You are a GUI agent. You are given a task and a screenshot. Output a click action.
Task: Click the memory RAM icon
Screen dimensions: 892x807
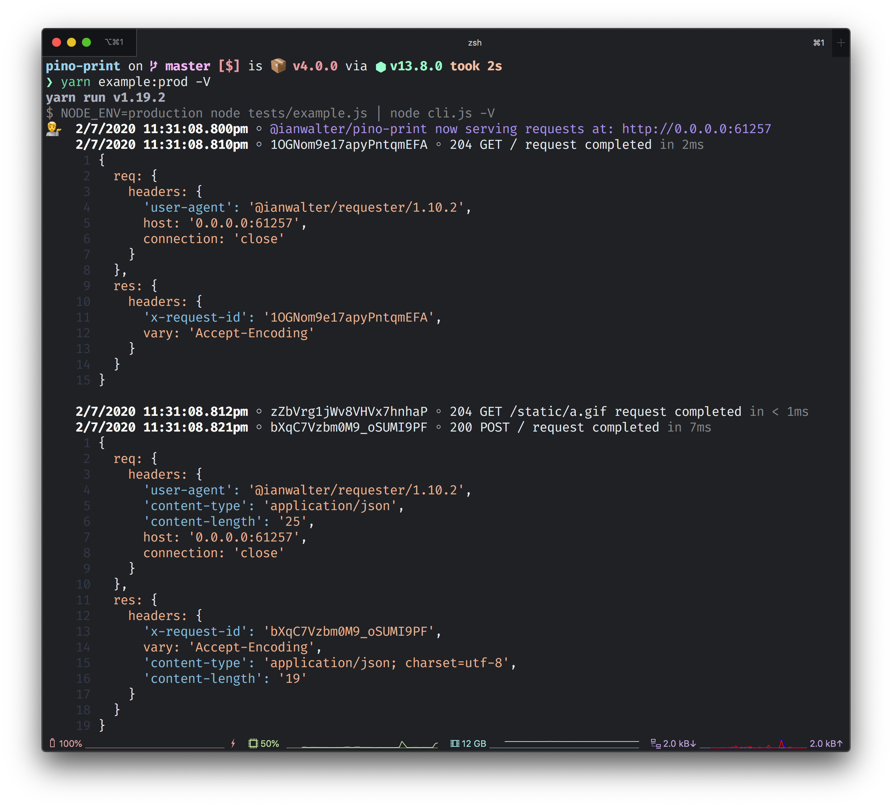(454, 743)
